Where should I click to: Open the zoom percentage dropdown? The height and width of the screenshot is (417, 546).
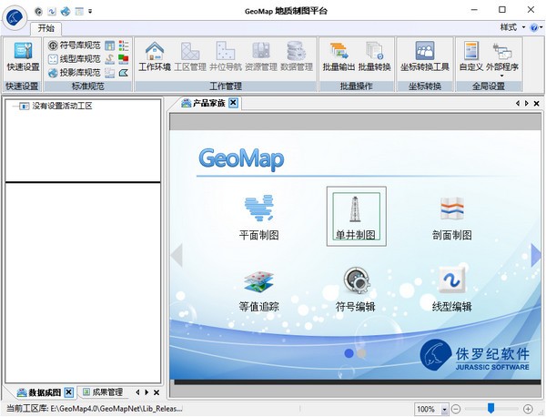pos(444,409)
